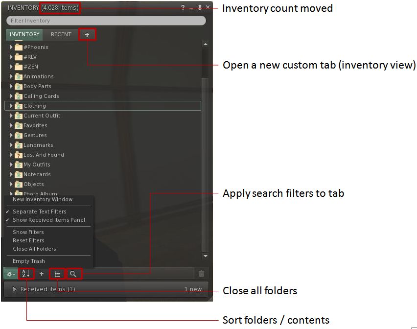Expand the #Phoenix folder arrow

click(11, 47)
